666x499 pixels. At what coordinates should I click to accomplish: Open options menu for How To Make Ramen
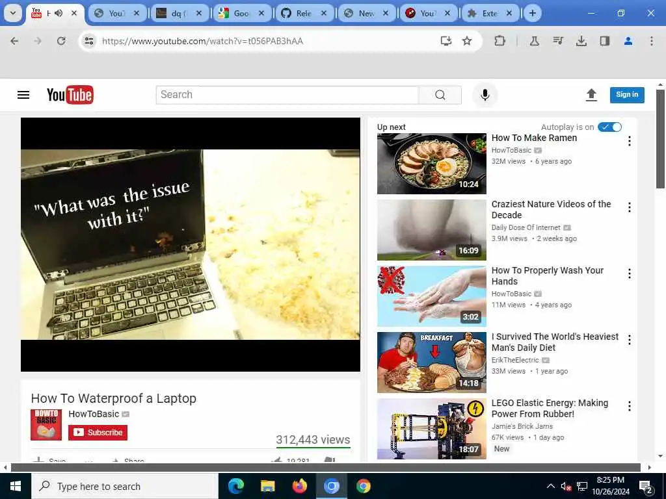pos(630,141)
